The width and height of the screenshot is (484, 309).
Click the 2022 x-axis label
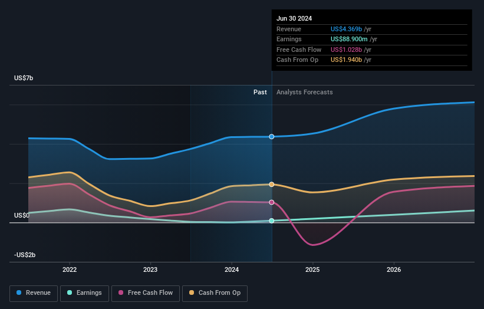(x=70, y=269)
